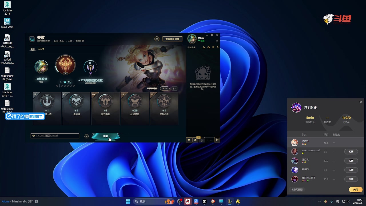Image resolution: width=366 pixels, height=206 pixels.
Task: Open the 1级奇袭 challenge card
Action: tap(76, 108)
